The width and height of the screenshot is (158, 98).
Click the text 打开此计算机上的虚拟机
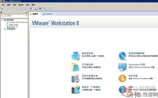tap(91, 67)
